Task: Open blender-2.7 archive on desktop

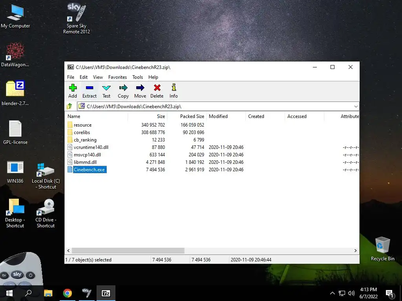Action: pyautogui.click(x=15, y=93)
